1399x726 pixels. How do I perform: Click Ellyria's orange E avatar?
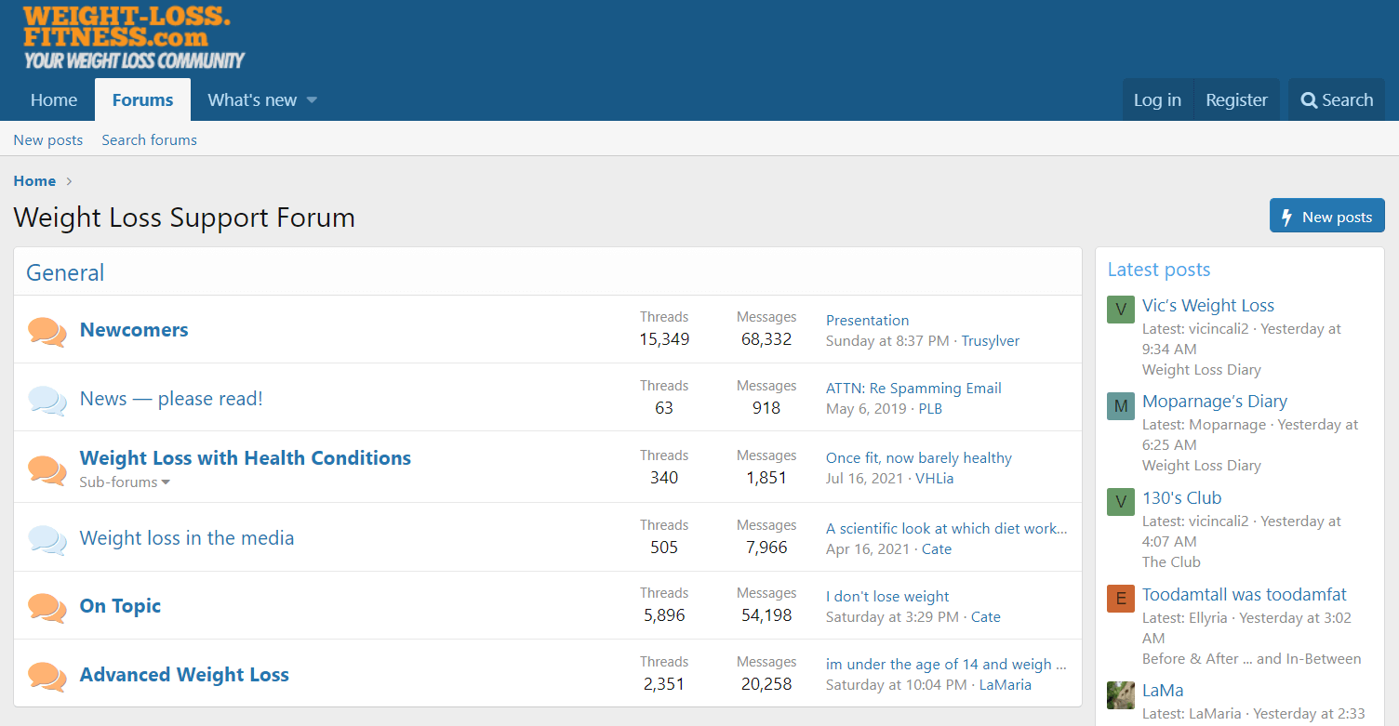pos(1121,599)
